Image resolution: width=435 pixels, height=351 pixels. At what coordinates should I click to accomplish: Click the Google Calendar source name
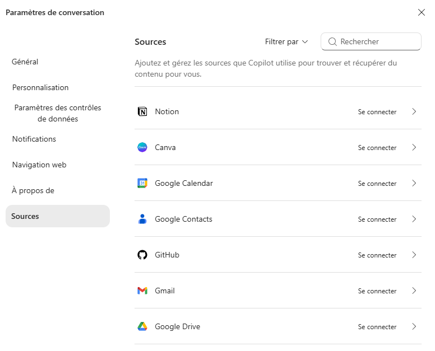[184, 184]
